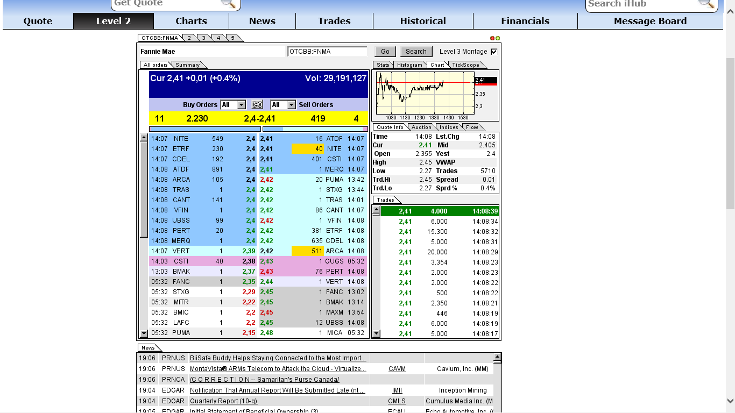Click the Go button

[x=385, y=52]
